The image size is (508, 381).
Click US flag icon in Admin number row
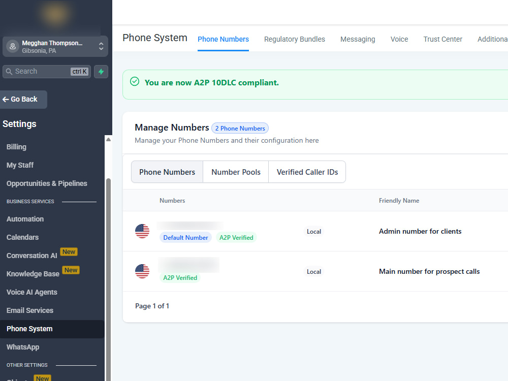point(142,231)
